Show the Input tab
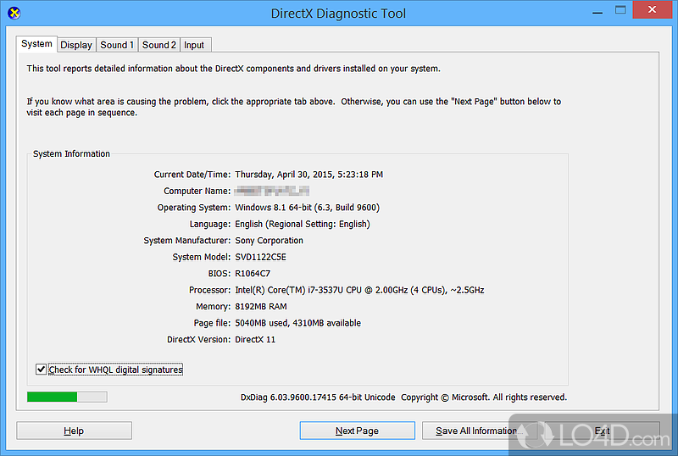Screen dimensions: 678x456 [x=194, y=45]
